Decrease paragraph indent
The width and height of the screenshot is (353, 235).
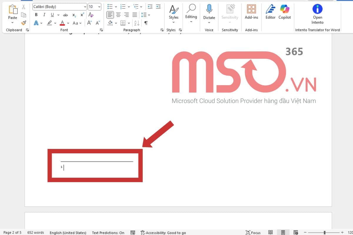point(150,6)
